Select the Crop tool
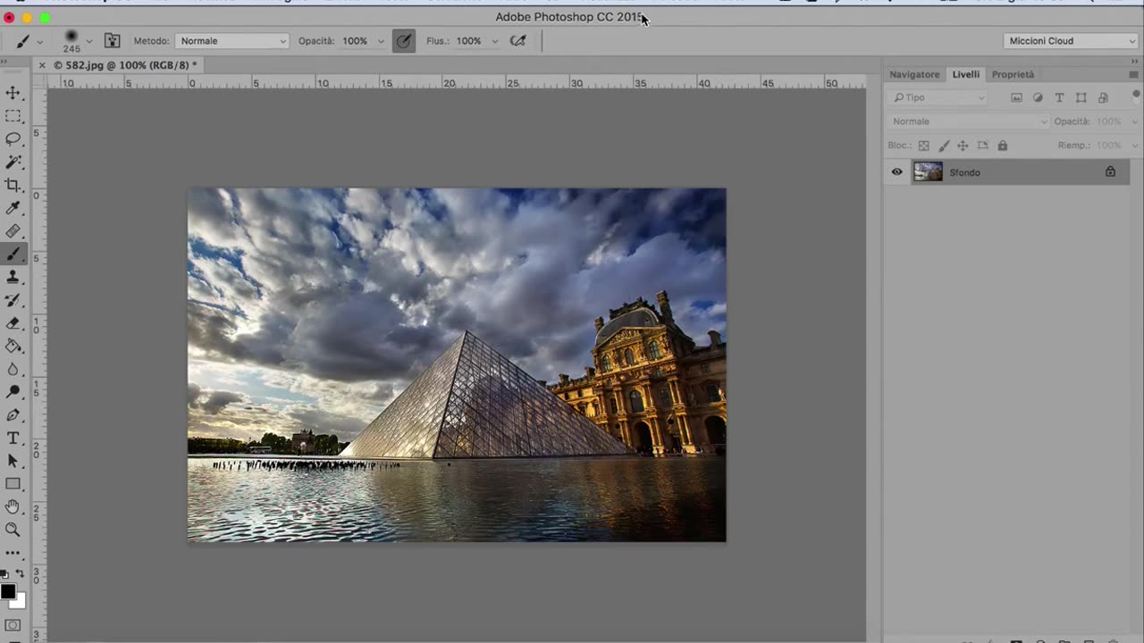 (13, 186)
